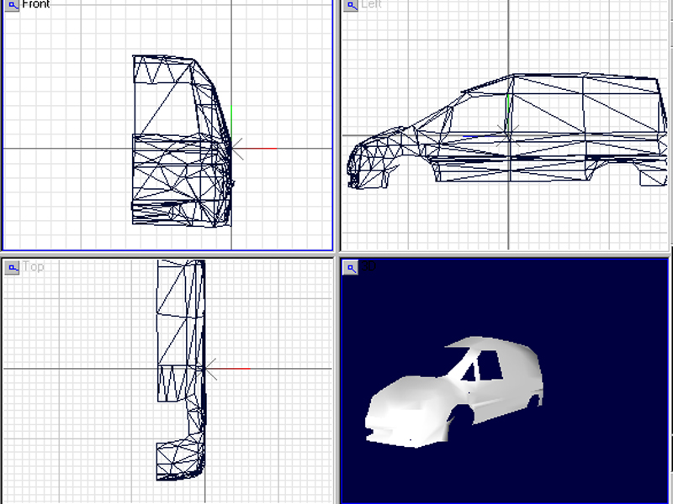
Task: Click the car roof wireframe in Left view
Action: 584,76
